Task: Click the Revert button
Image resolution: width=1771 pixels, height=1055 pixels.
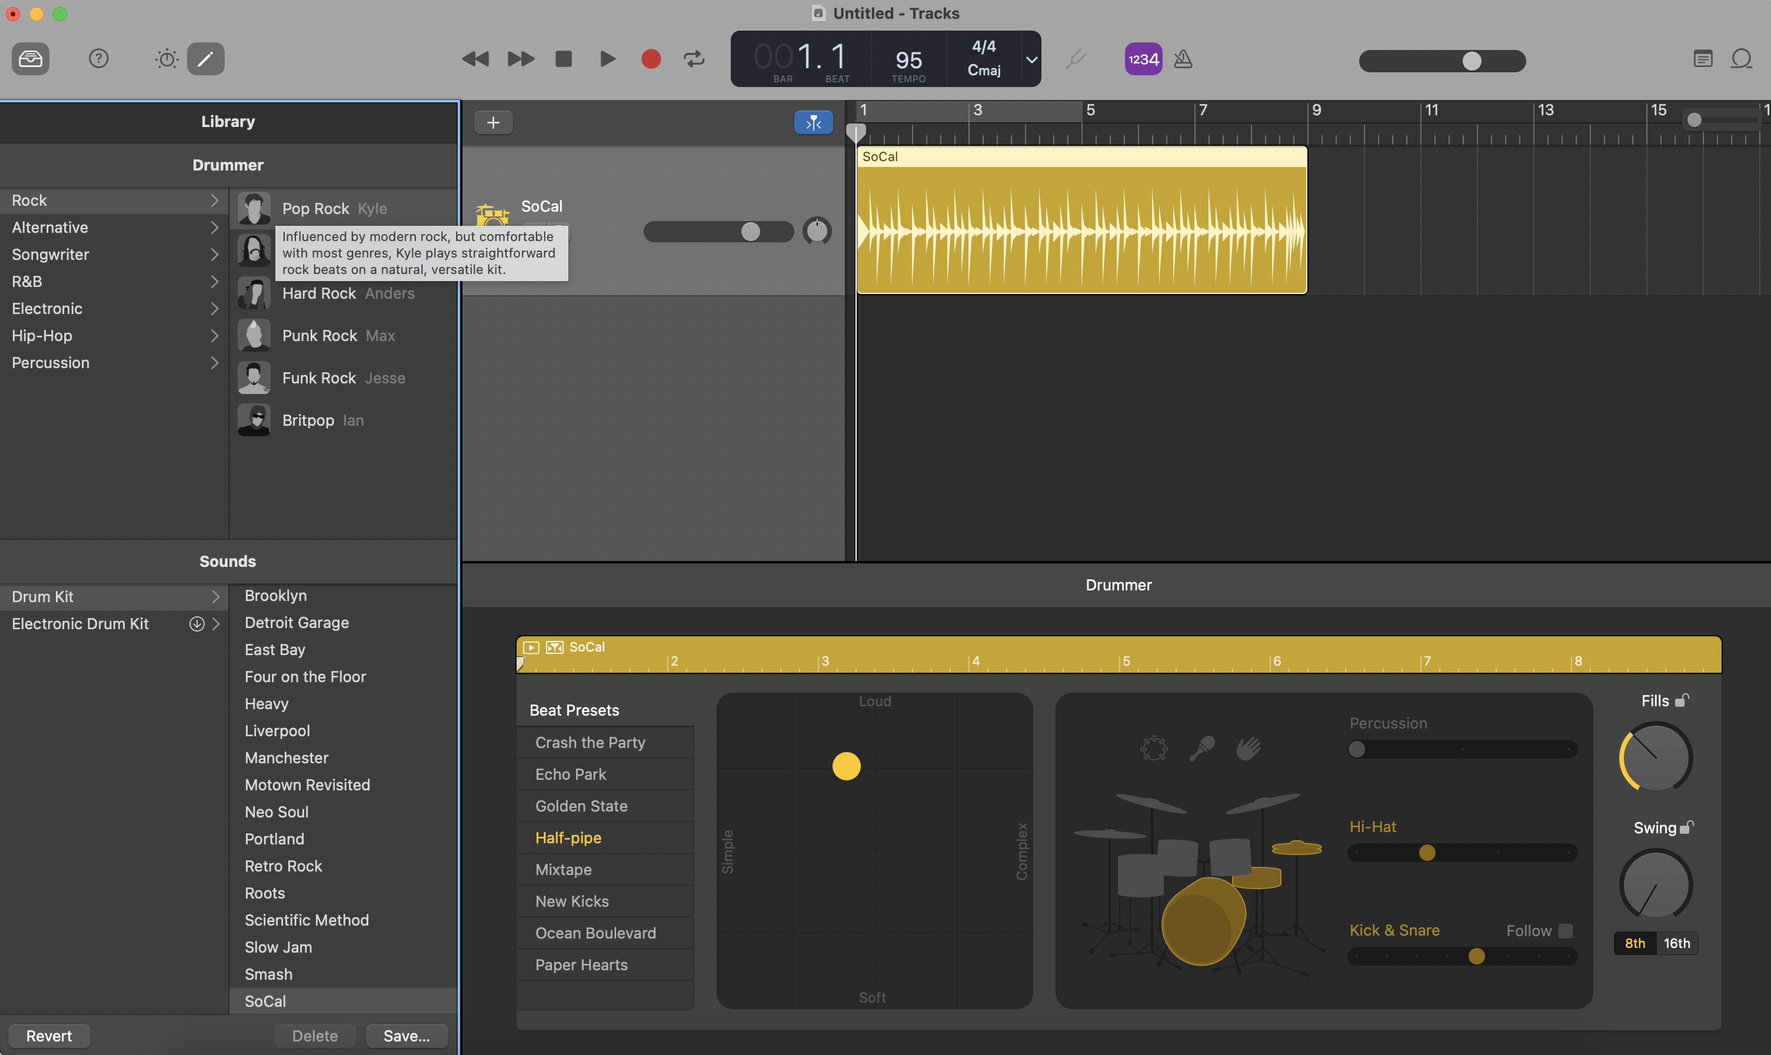Action: coord(49,1036)
